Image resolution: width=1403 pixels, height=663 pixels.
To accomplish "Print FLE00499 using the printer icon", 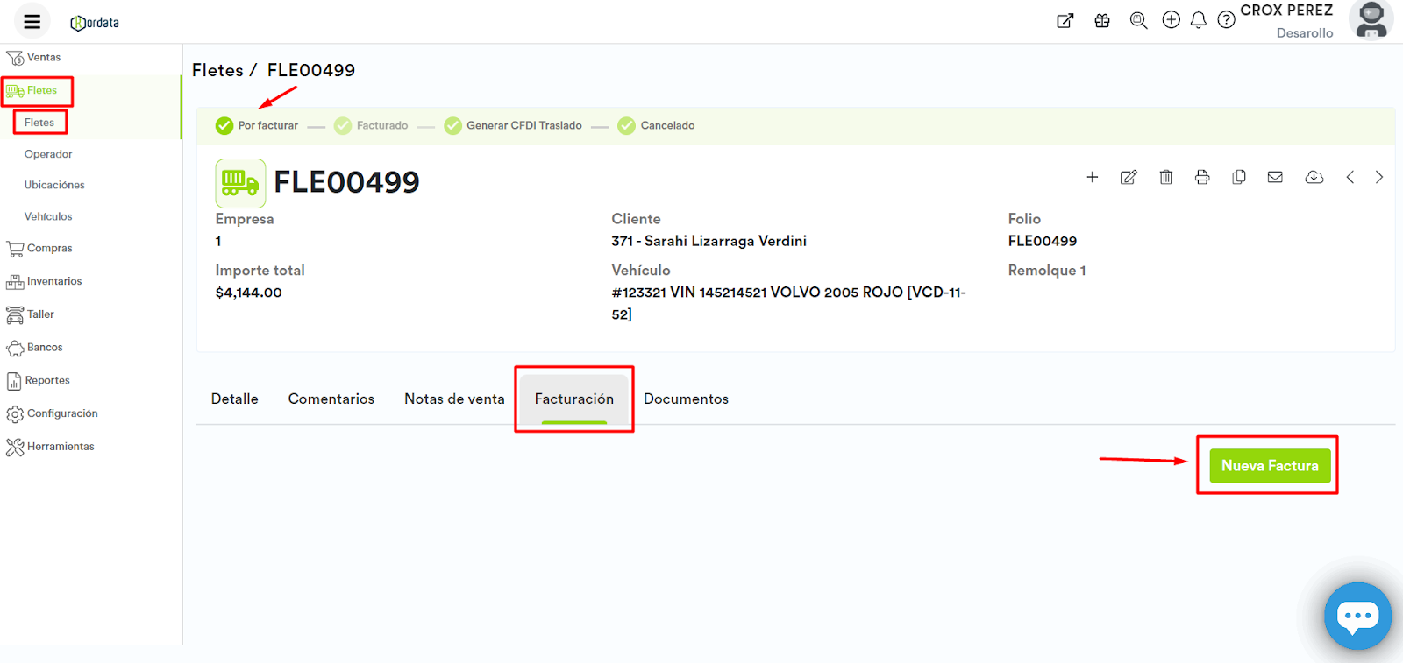I will (1202, 178).
